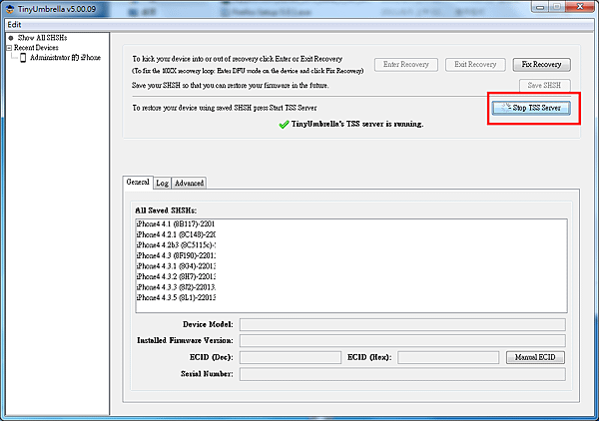Viewport: 599px width, 421px height.
Task: Select iPhone4 4.2.1 (8C148) SHSH entry
Action: (176, 234)
